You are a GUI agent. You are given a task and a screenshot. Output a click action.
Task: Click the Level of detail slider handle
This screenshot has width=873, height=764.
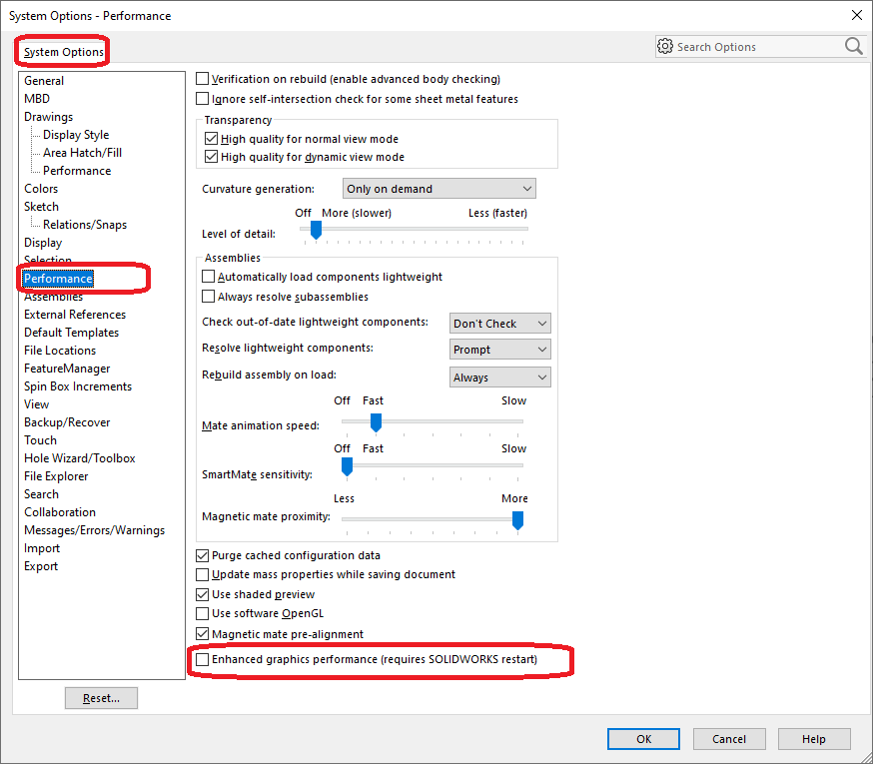316,230
